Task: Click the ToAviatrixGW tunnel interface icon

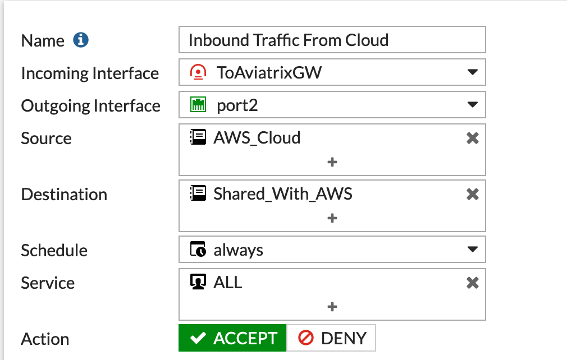Action: [197, 72]
